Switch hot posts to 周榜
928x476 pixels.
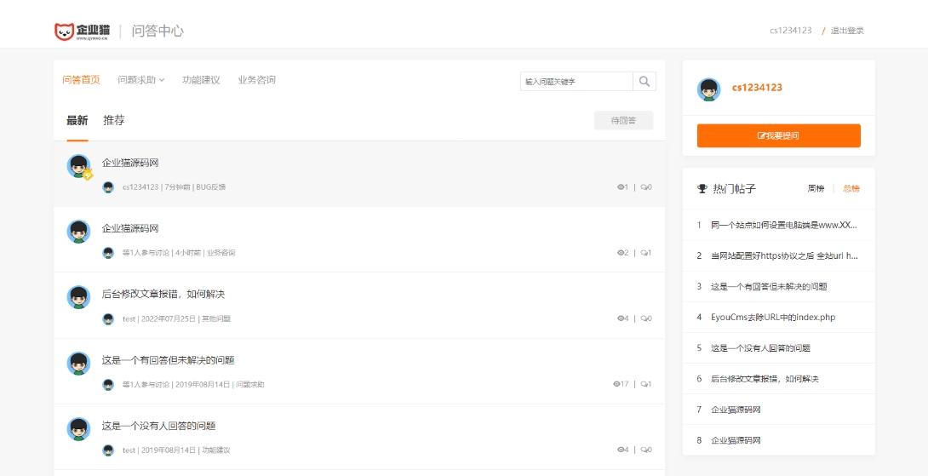[816, 188]
